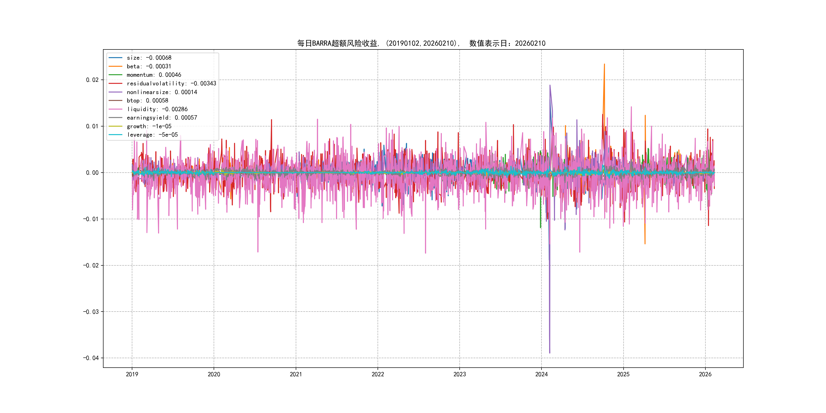Click the chart title with BARRA text
Image resolution: width=826 pixels, height=413 pixels.
coord(421,43)
